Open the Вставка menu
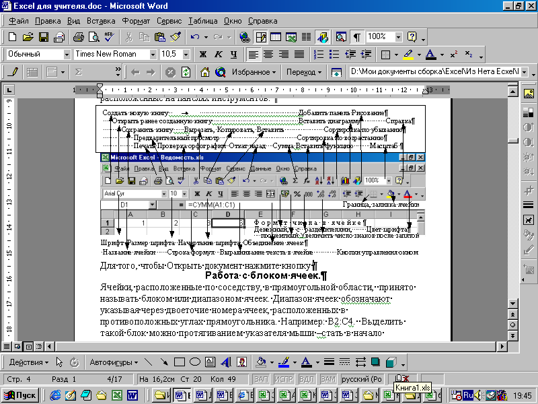 101,21
